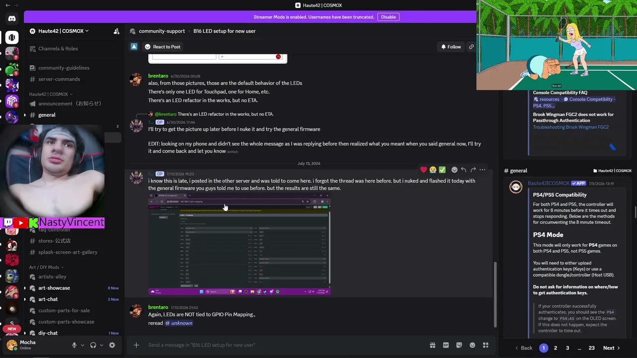Open Troubleshooting Brook Wingman FGC2 link
637x358 pixels.
click(x=571, y=127)
